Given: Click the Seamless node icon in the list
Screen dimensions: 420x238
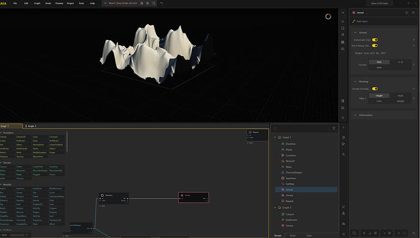Looking at the screenshot, I should pyautogui.click(x=282, y=178).
